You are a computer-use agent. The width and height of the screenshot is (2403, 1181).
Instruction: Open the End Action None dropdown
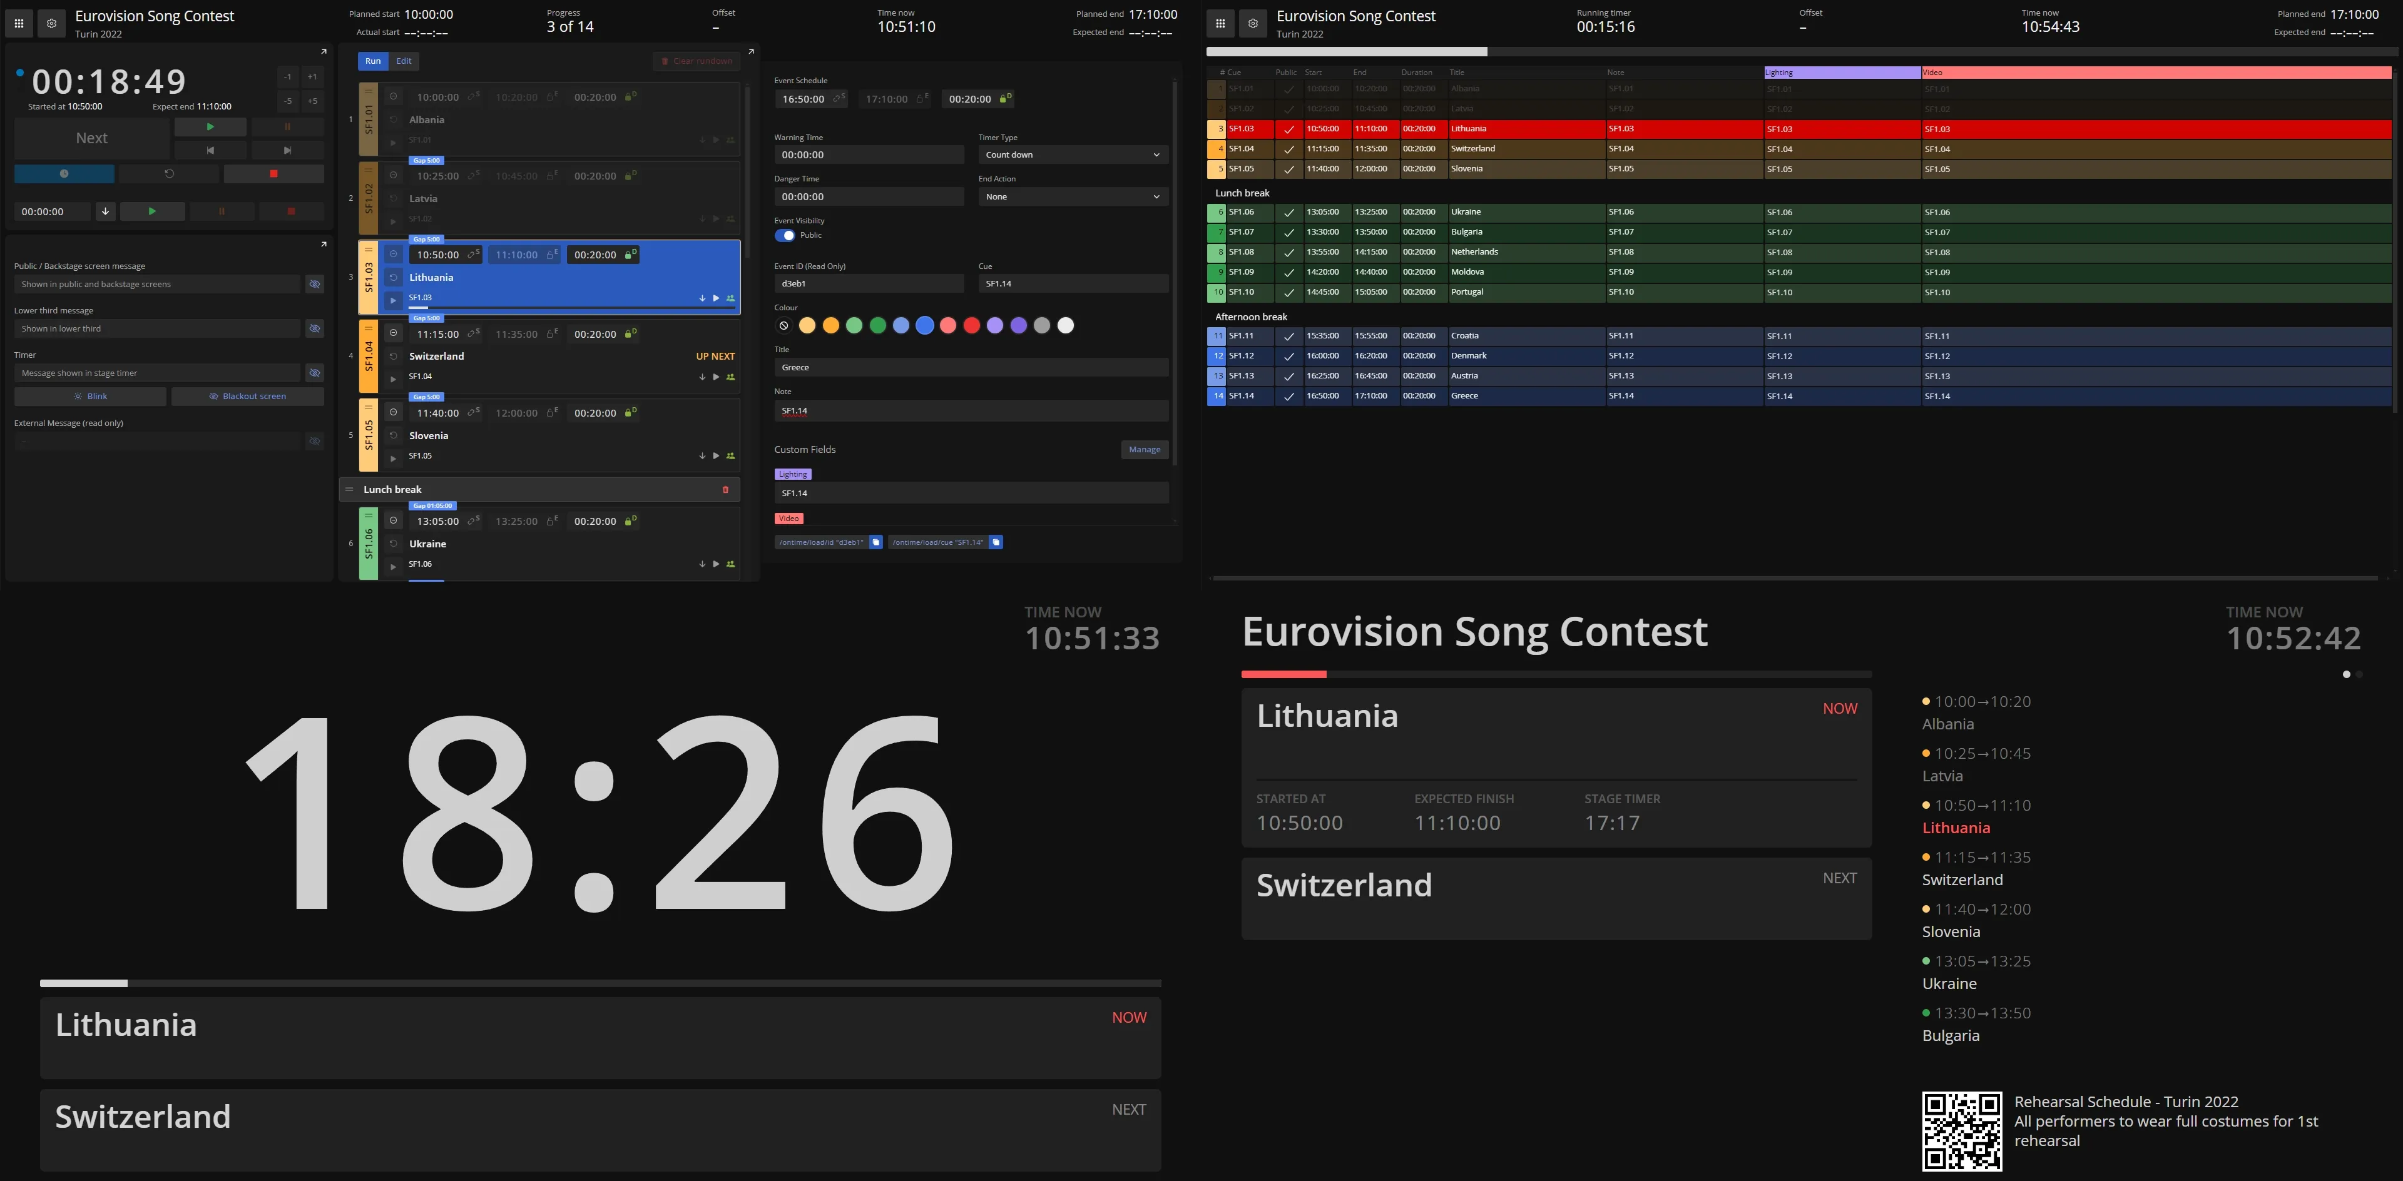pyautogui.click(x=1072, y=196)
